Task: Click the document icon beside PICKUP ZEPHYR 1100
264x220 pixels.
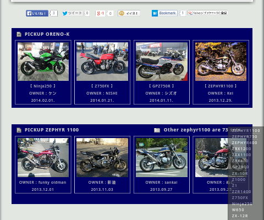Action: [19, 130]
